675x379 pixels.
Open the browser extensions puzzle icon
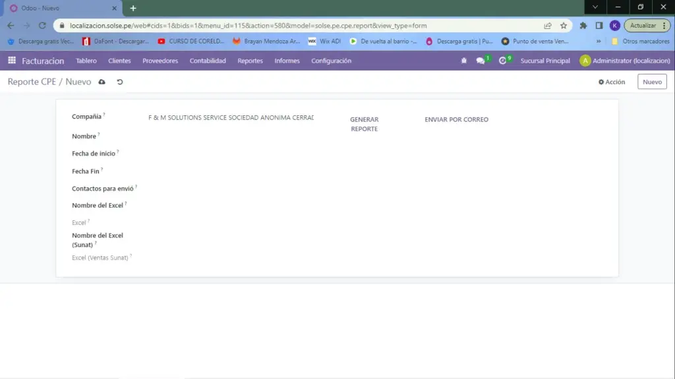coord(583,26)
